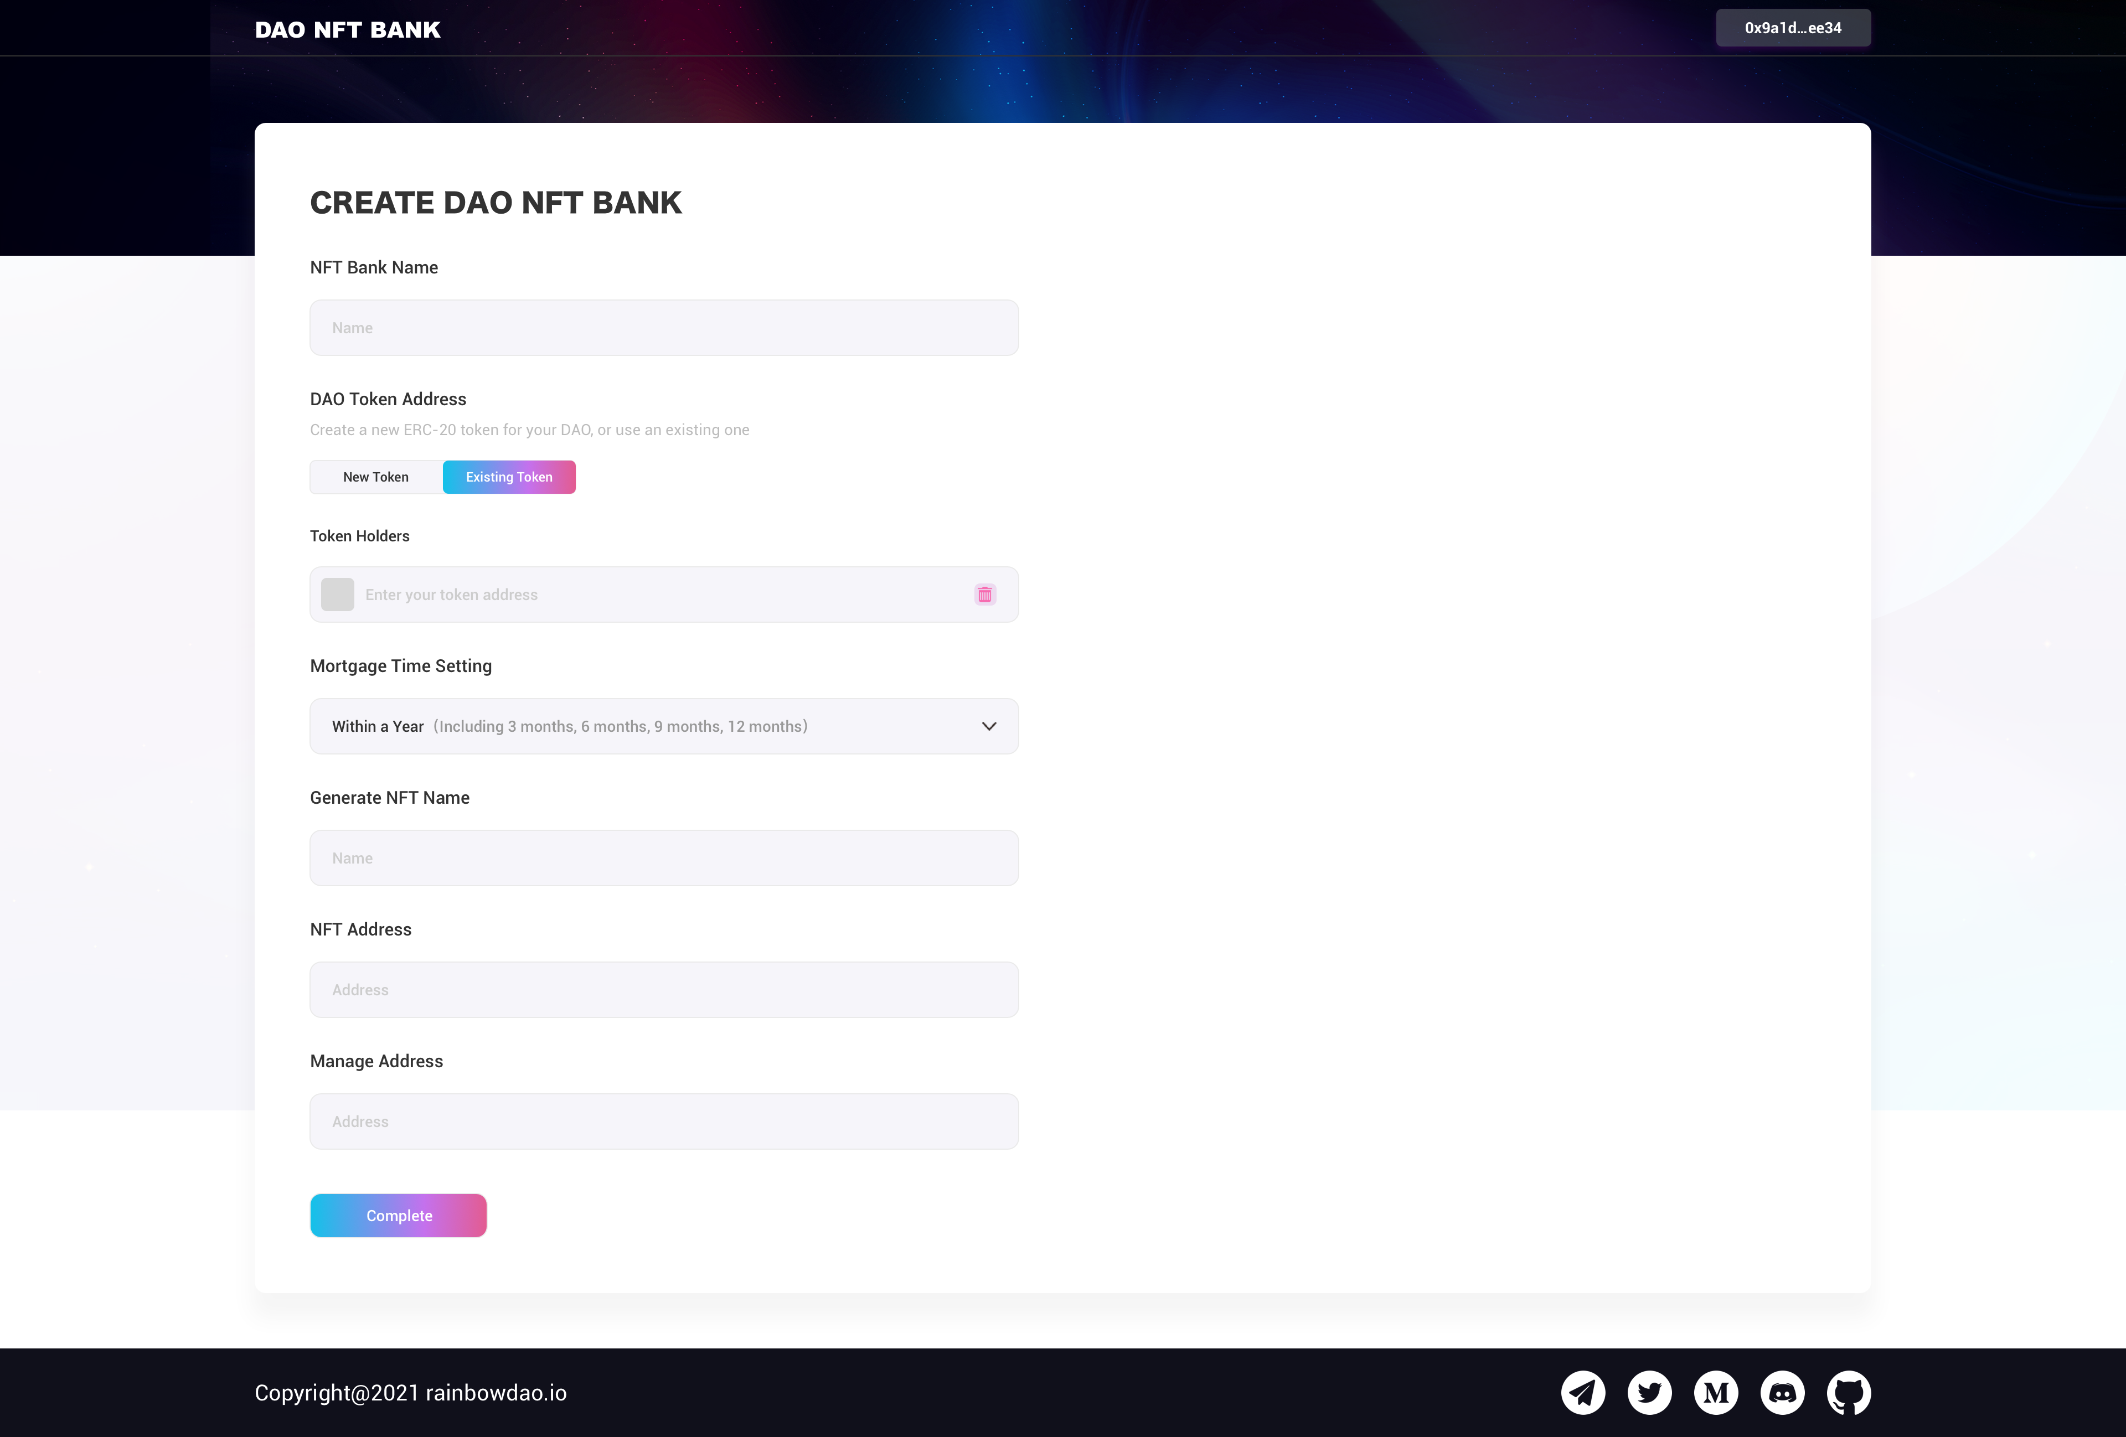
Task: Click the token holder avatar square
Action: point(337,593)
